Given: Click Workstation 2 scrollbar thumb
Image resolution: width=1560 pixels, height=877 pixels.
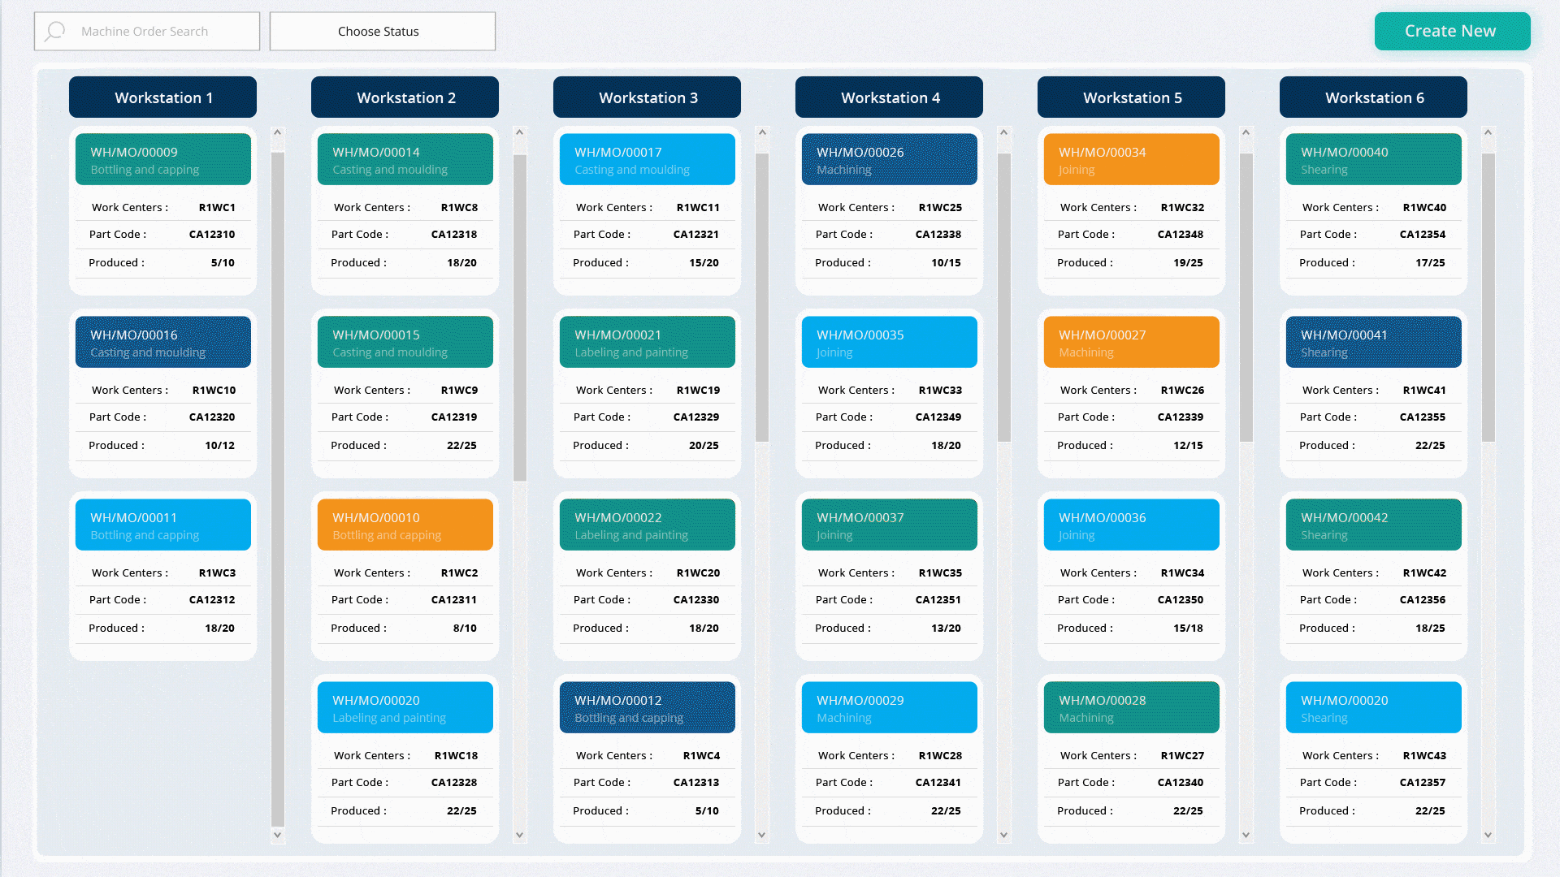Looking at the screenshot, I should coord(520,318).
